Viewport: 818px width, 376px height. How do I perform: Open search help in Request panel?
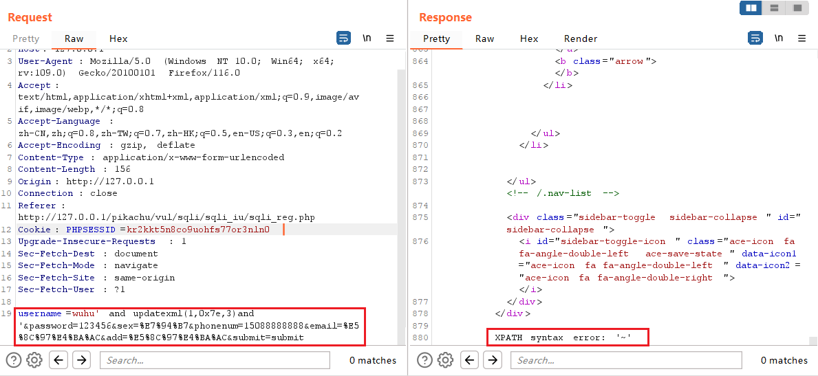tap(14, 360)
